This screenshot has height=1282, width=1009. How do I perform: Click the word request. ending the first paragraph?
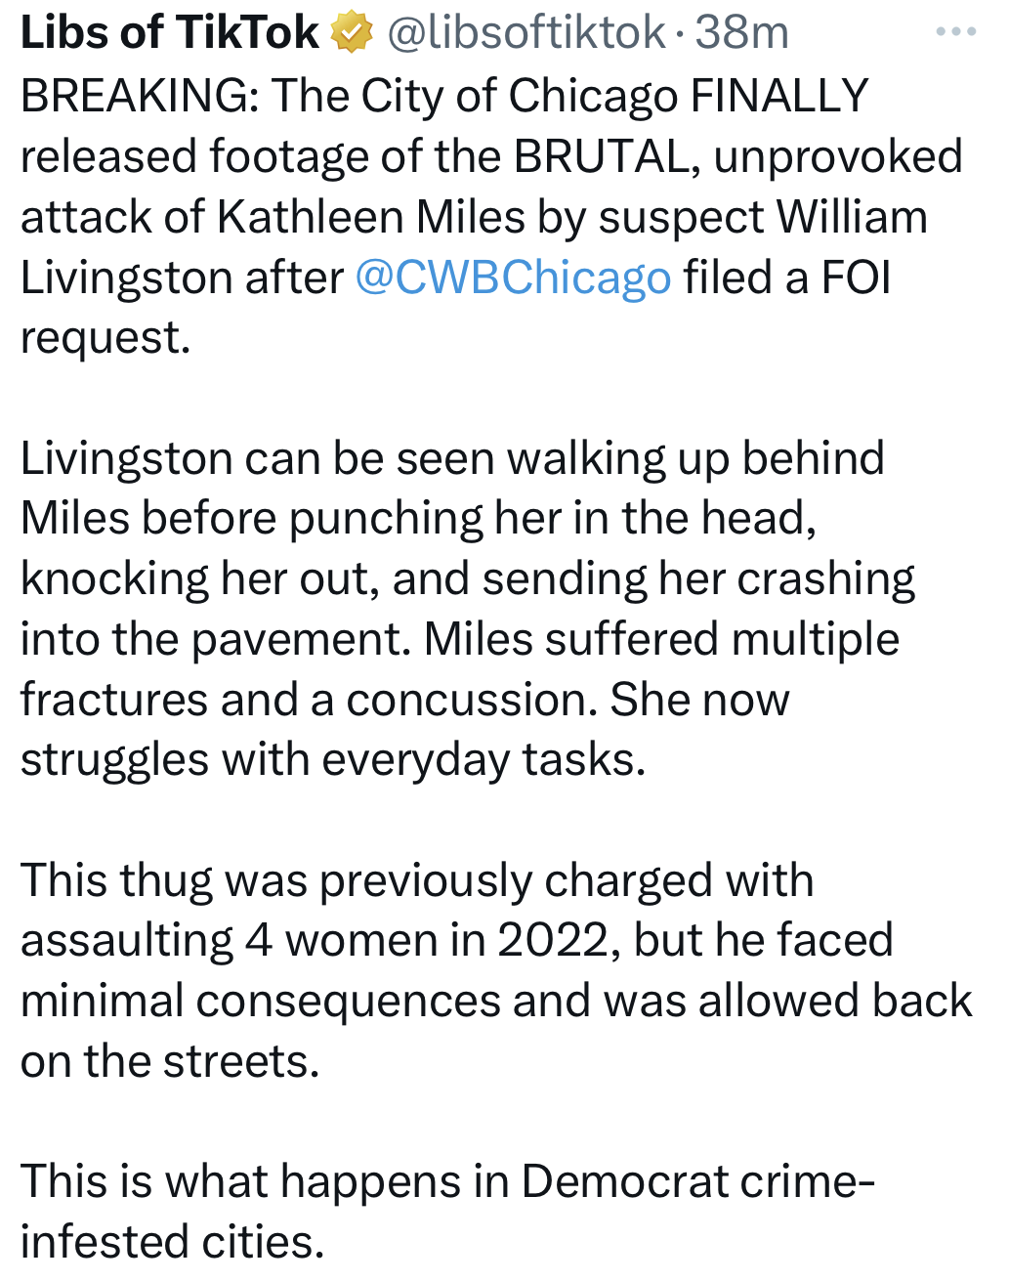click(x=105, y=338)
